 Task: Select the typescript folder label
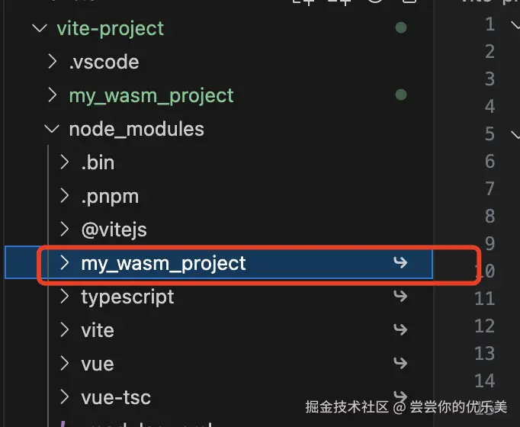point(127,297)
